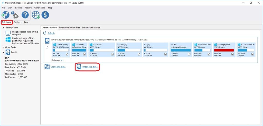Click the Total Size 500.0 MB detail
Image resolution: width=263 pixels, height=126 pixels.
click(x=15, y=70)
